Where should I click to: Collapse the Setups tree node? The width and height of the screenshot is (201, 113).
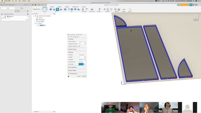coord(35,24)
